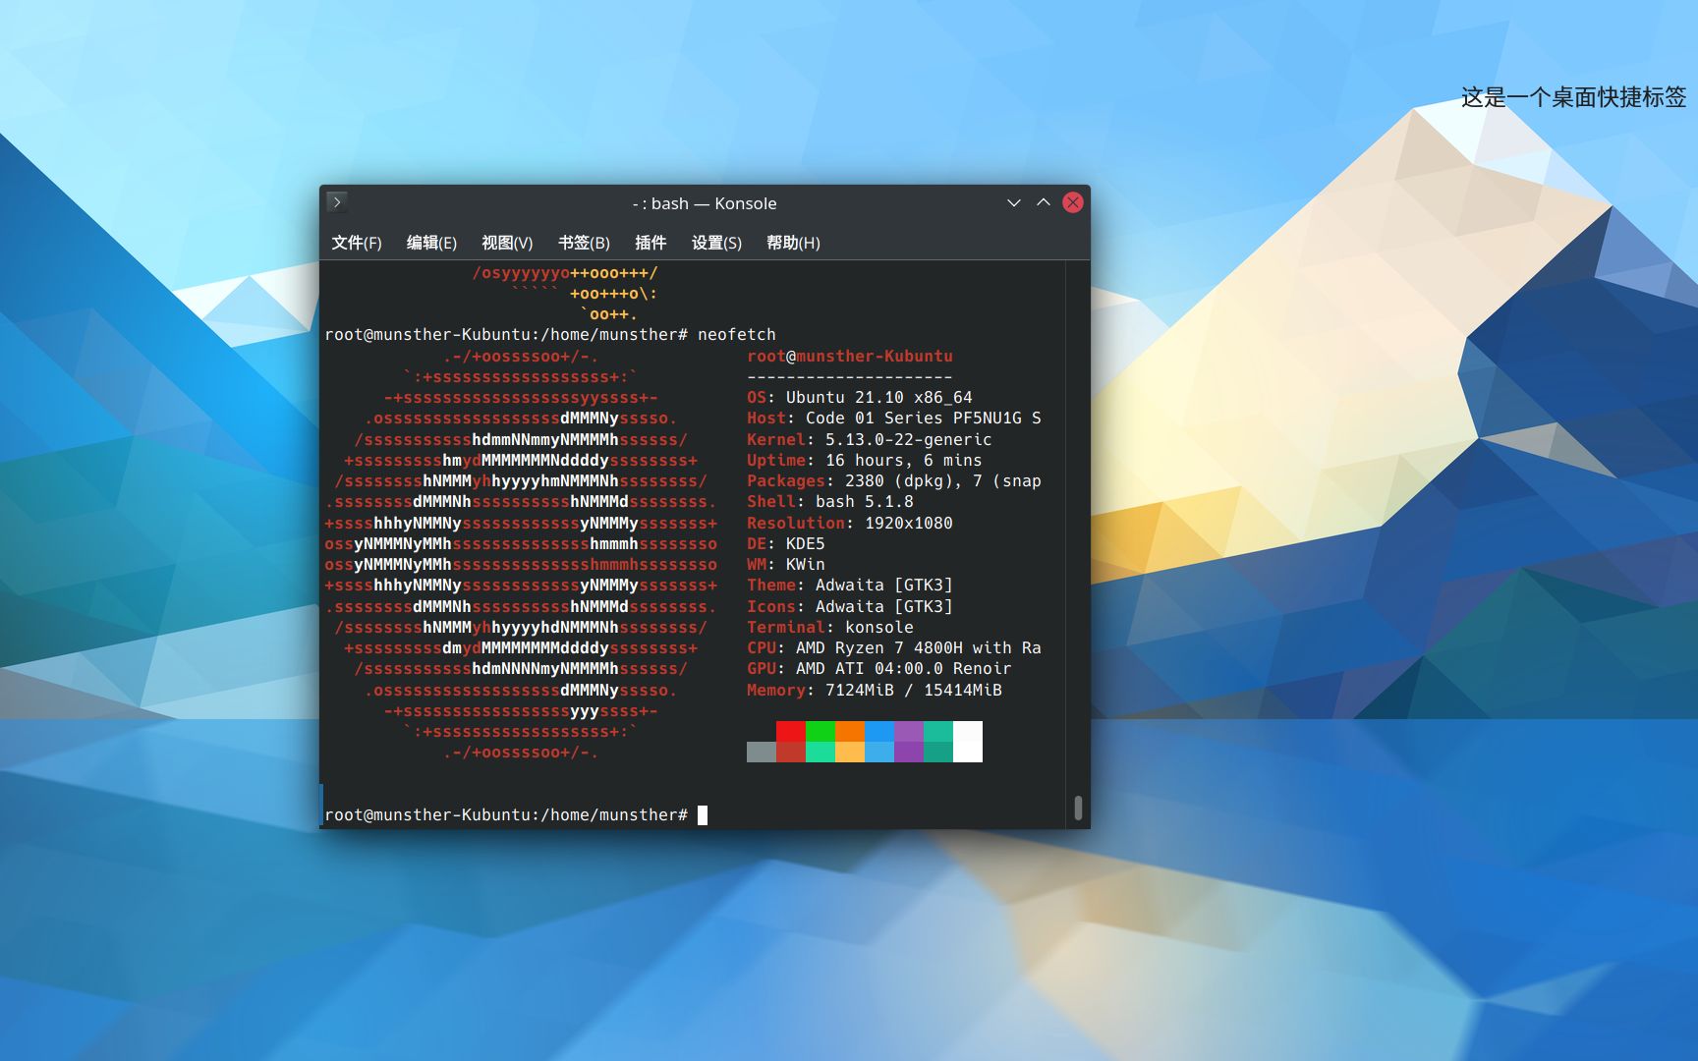This screenshot has width=1698, height=1061.
Task: Open the 设置(S) menu
Action: click(x=716, y=243)
